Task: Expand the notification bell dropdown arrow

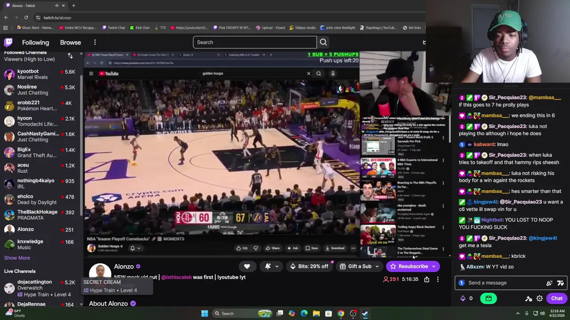Action: [x=277, y=267]
